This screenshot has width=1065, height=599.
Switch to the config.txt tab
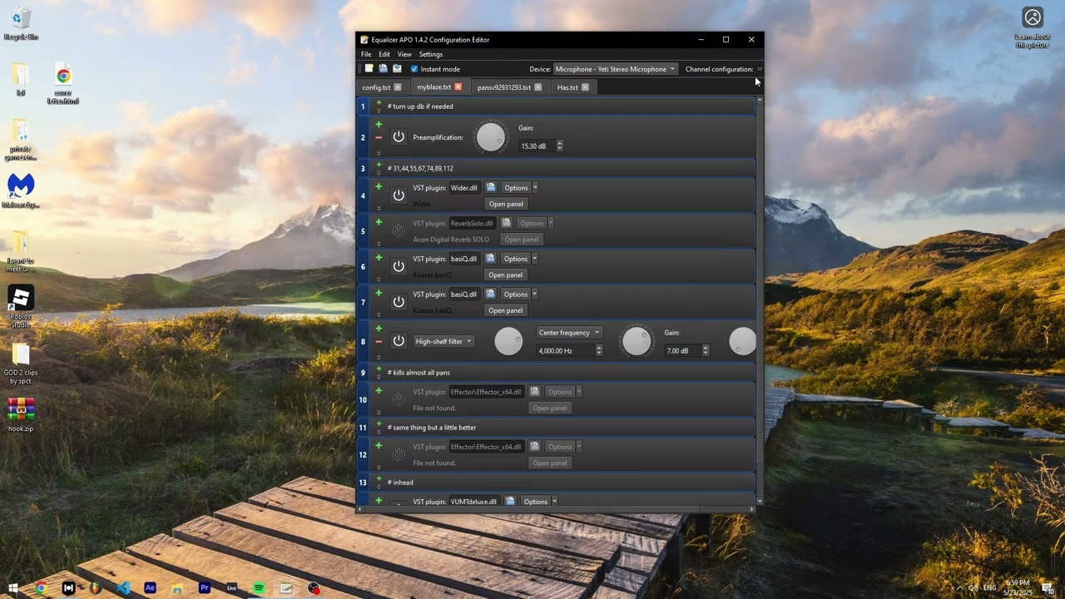click(x=376, y=87)
